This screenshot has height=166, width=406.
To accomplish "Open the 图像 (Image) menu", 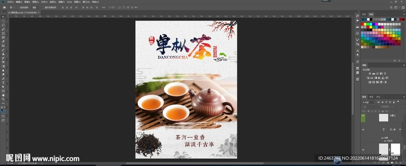I will click(x=27, y=2).
